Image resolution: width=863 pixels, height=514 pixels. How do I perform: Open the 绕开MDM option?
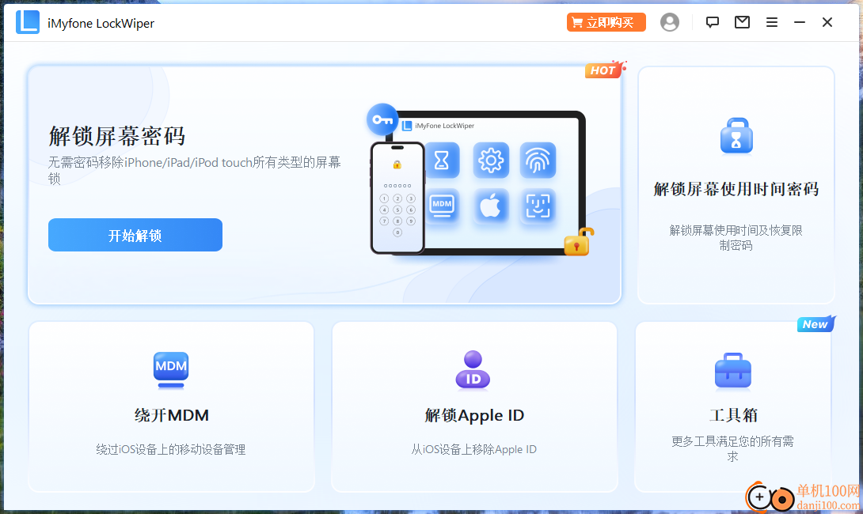pos(171,415)
